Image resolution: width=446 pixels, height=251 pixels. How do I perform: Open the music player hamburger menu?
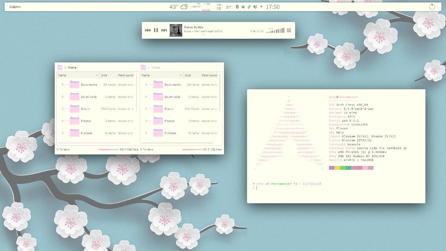click(289, 31)
